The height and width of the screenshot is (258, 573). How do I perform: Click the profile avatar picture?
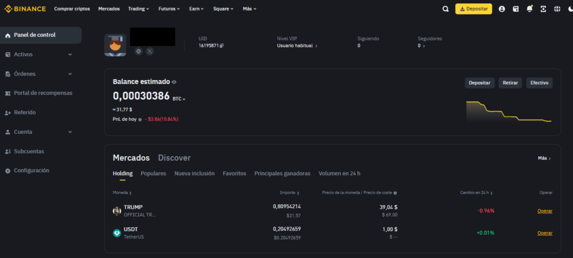115,45
